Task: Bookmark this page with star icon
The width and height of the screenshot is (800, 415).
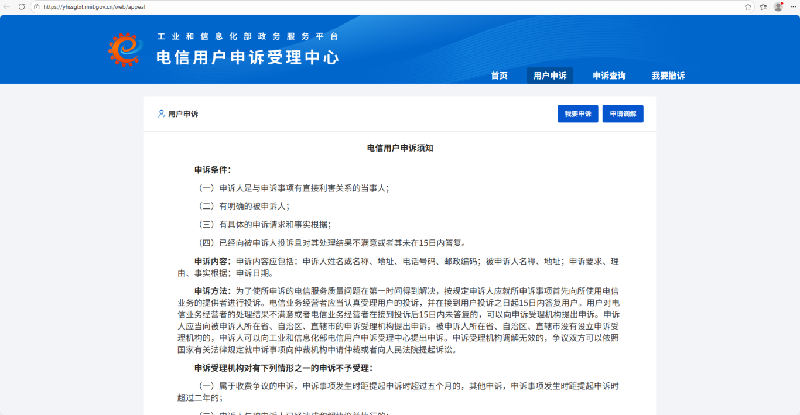Action: (x=748, y=7)
